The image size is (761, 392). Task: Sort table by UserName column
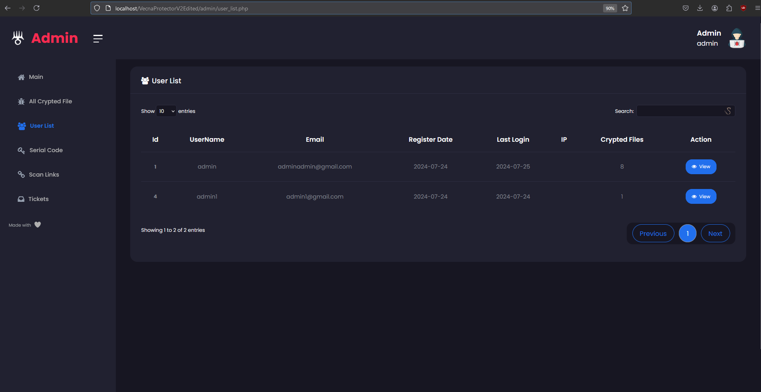pos(207,139)
